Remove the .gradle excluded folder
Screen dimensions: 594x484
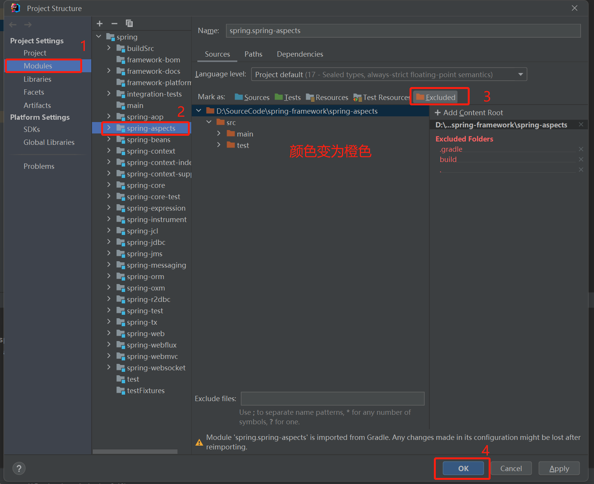[x=581, y=149]
